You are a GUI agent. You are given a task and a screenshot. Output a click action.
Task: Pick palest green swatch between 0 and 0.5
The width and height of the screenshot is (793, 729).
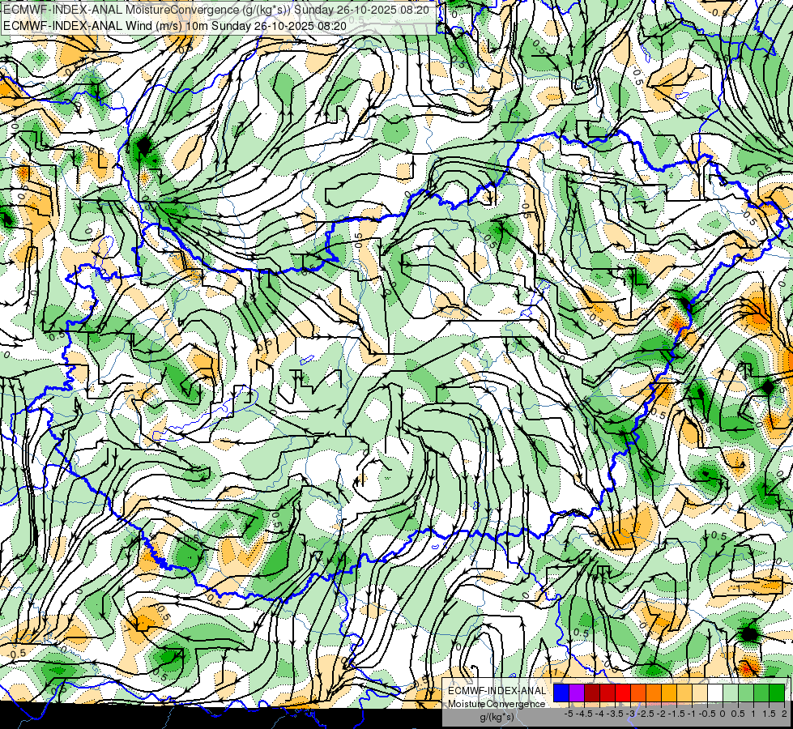tap(731, 693)
